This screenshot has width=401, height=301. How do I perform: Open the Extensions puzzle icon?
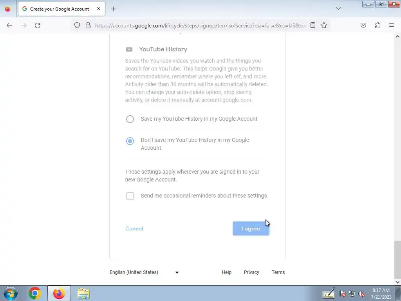tap(378, 25)
